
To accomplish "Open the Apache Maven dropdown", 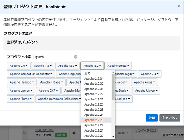I will point(146,91).
